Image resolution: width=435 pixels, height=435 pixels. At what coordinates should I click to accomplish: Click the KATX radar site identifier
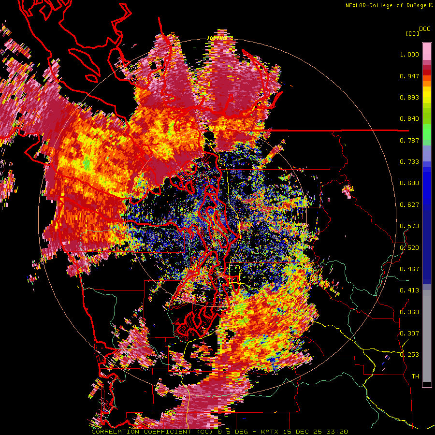point(270,432)
